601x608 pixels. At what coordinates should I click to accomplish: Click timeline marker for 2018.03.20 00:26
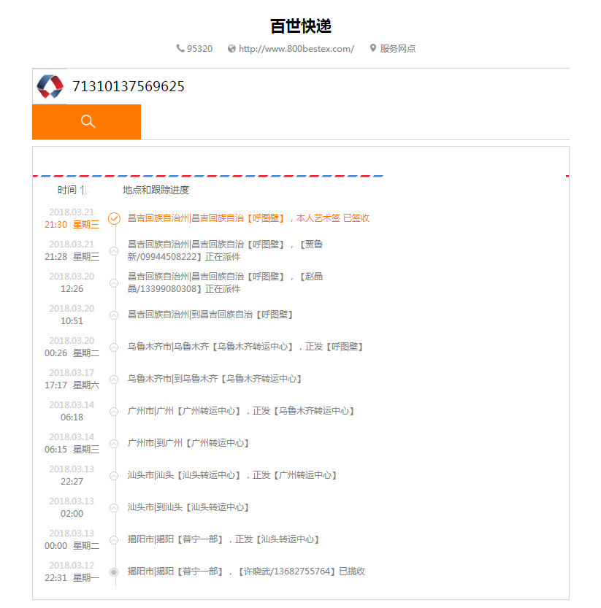(x=114, y=347)
